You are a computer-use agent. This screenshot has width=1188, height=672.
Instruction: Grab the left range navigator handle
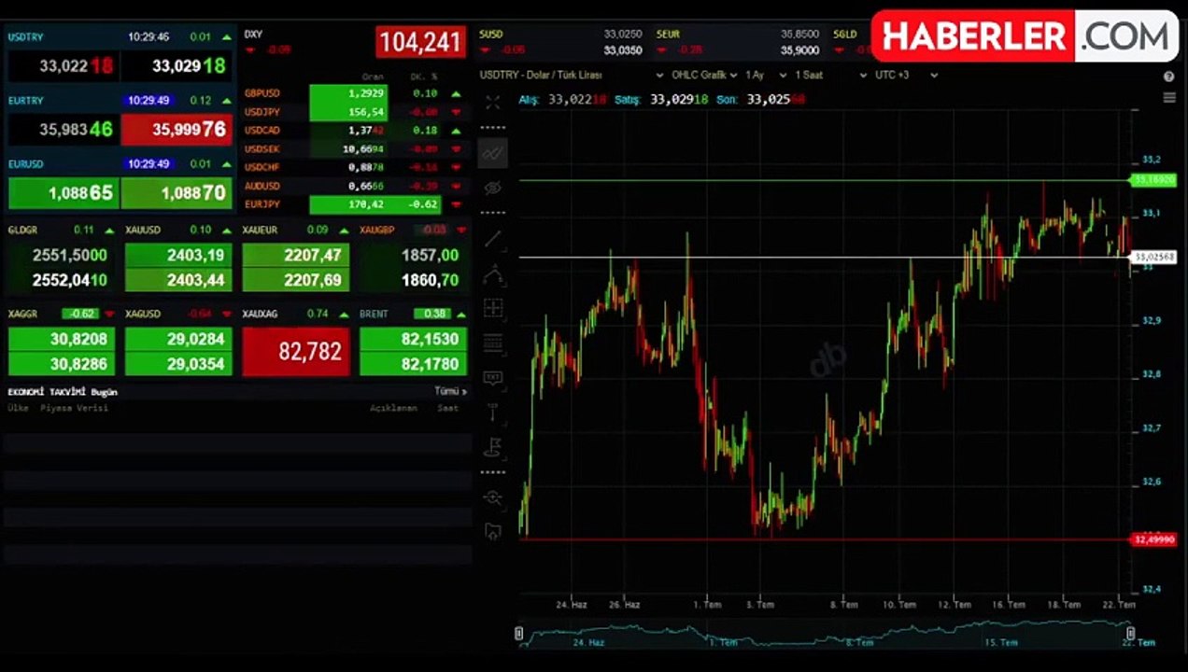pos(519,634)
